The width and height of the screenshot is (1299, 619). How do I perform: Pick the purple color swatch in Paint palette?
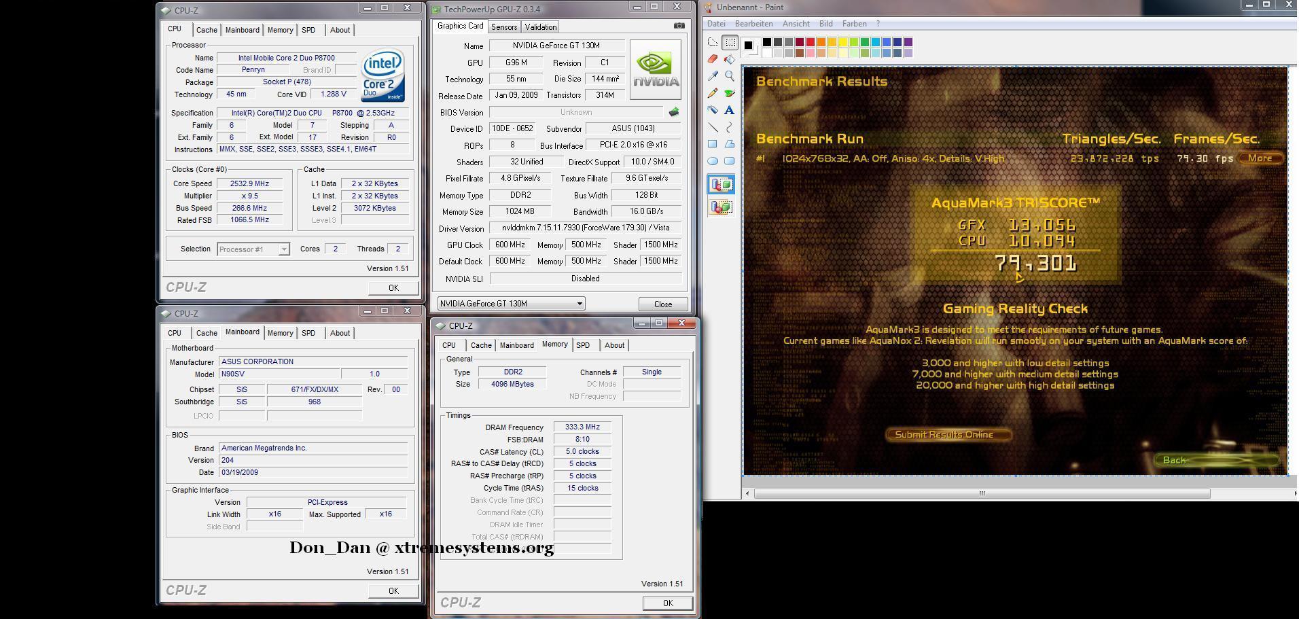(x=908, y=42)
